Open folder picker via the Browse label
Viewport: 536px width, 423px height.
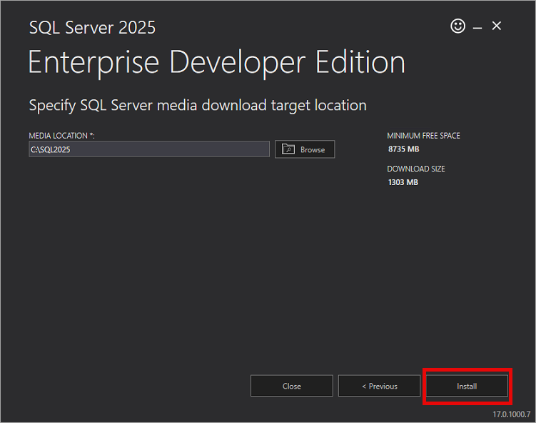[x=313, y=150]
